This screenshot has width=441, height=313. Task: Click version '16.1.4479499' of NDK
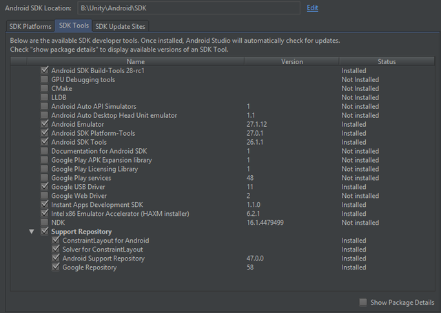pos(265,223)
